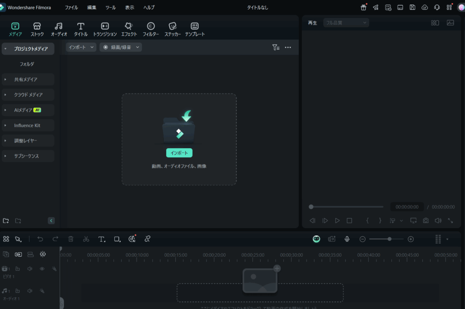Image resolution: width=465 pixels, height=309 pixels.
Task: Open the 録画/録音 dropdown
Action: (121, 47)
